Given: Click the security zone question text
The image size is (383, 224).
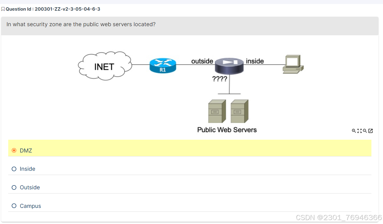Looking at the screenshot, I should (81, 24).
